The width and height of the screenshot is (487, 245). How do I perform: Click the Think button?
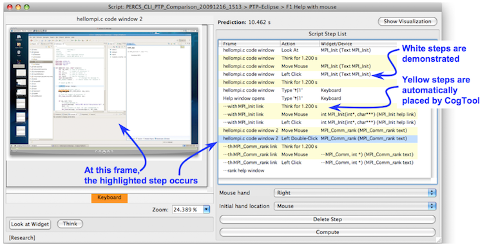[x=70, y=224]
